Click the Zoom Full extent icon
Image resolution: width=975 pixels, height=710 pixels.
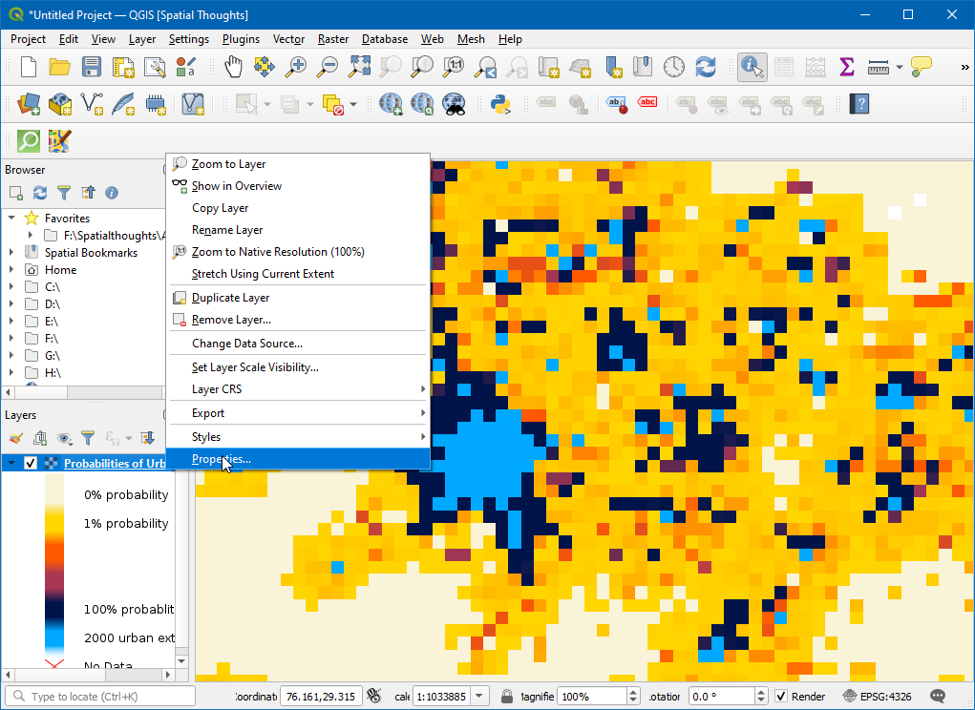tap(359, 67)
